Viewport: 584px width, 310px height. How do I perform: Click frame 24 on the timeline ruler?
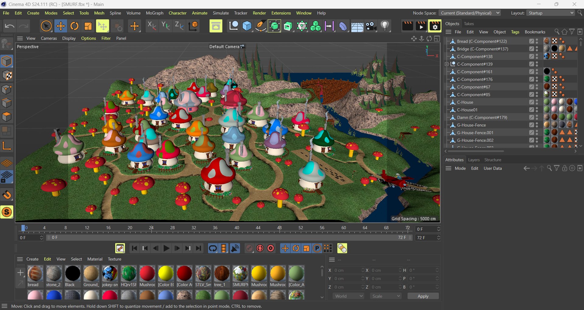(151, 228)
